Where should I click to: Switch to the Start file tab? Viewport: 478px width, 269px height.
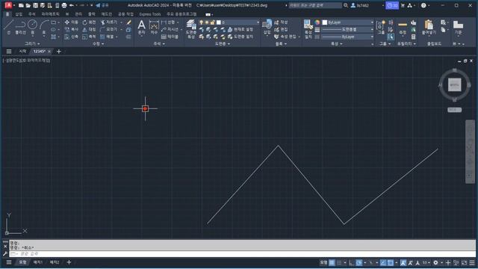[22, 52]
